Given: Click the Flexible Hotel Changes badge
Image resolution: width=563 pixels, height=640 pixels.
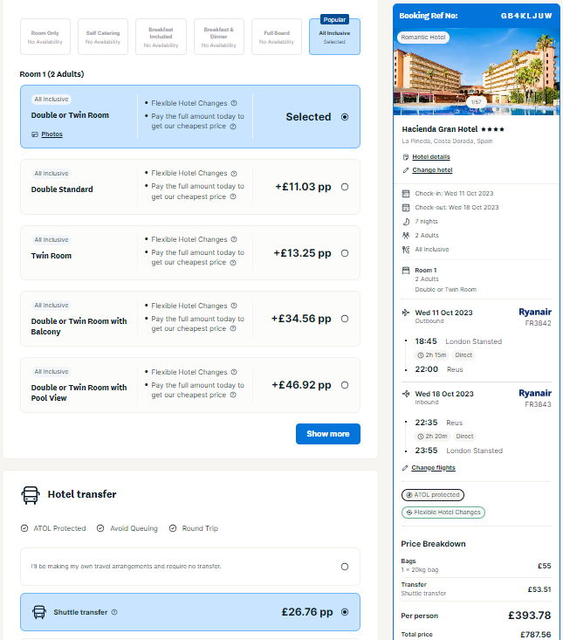Looking at the screenshot, I should tap(443, 513).
